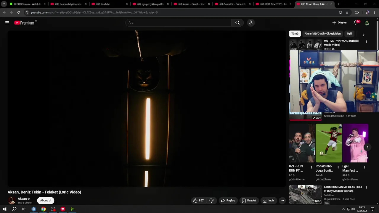Screen dimensions: 379x213
Task: Switch to YKKE & MOTIVE tab
Action: coord(274,4)
